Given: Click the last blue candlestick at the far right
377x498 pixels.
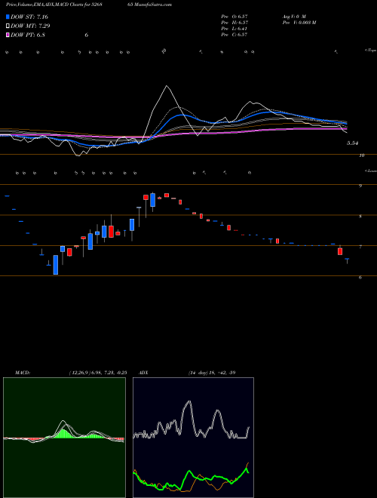Looking at the screenshot, I should tap(347, 261).
